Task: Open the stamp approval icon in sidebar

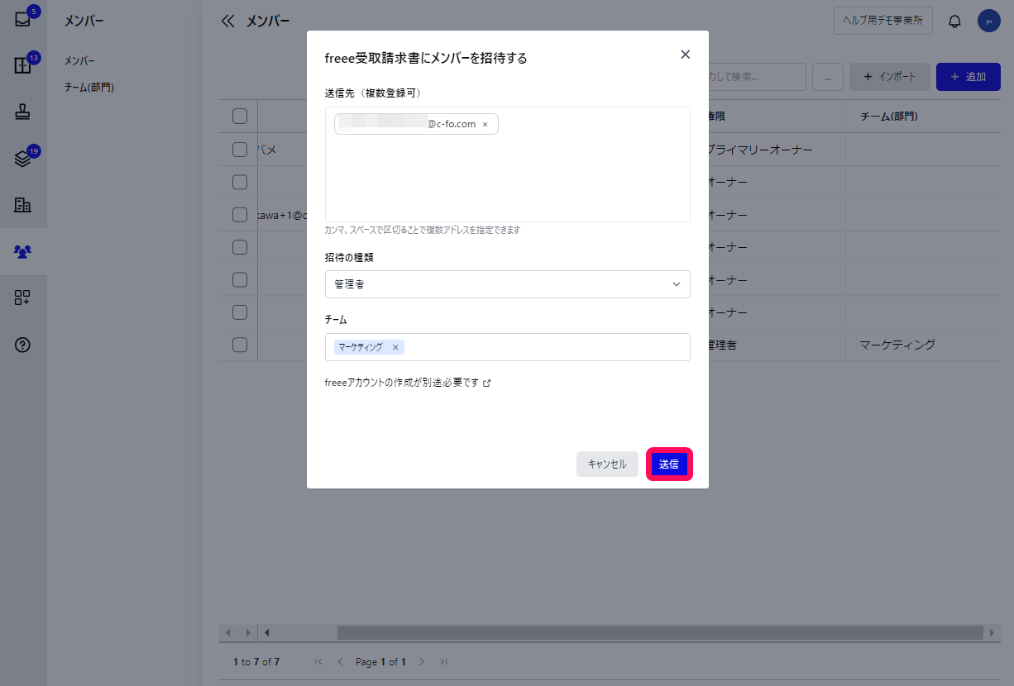Action: (x=23, y=113)
